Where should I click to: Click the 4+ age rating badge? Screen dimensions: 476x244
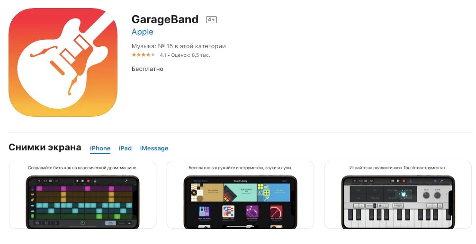211,20
